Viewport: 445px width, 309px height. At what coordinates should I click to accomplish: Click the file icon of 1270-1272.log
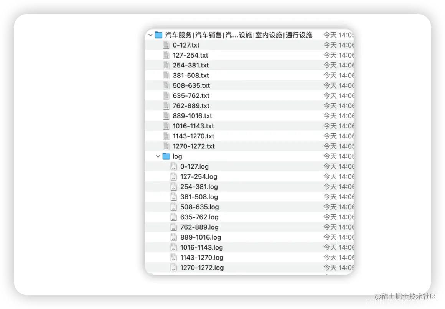(x=174, y=268)
